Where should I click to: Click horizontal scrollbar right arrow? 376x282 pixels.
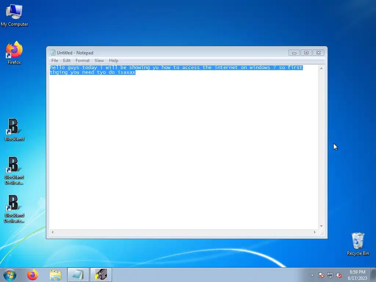[x=315, y=232]
